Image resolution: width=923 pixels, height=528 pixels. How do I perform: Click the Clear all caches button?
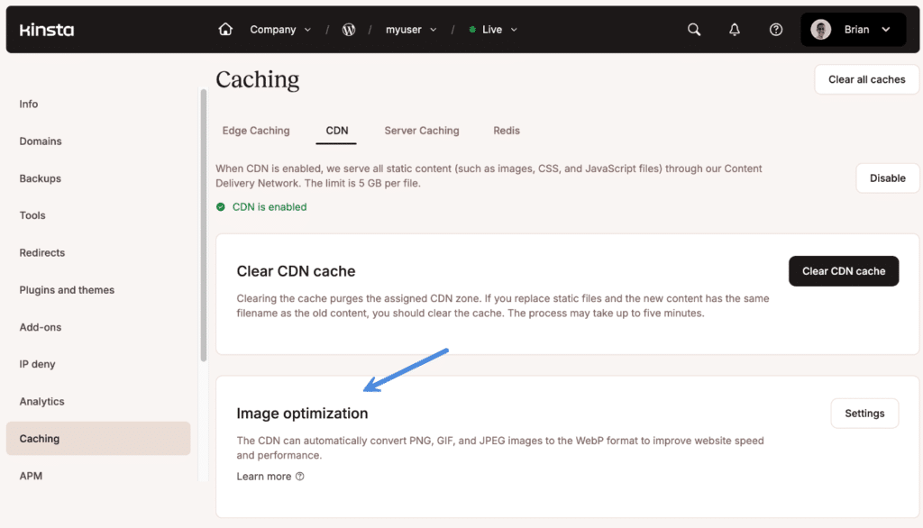(866, 78)
